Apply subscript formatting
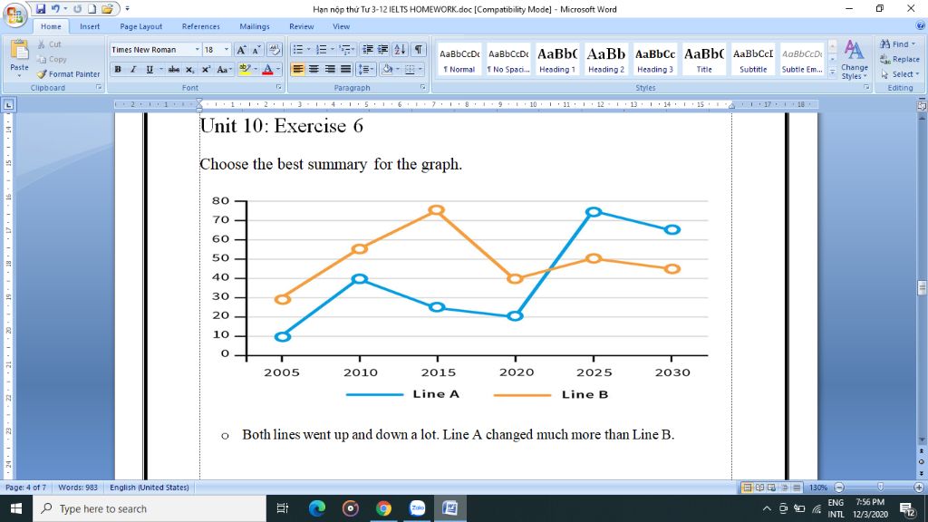Viewport: 928px width, 522px height. coord(190,69)
